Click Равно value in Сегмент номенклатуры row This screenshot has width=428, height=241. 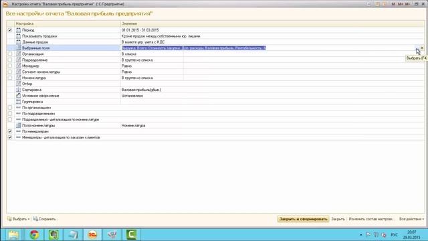point(126,72)
